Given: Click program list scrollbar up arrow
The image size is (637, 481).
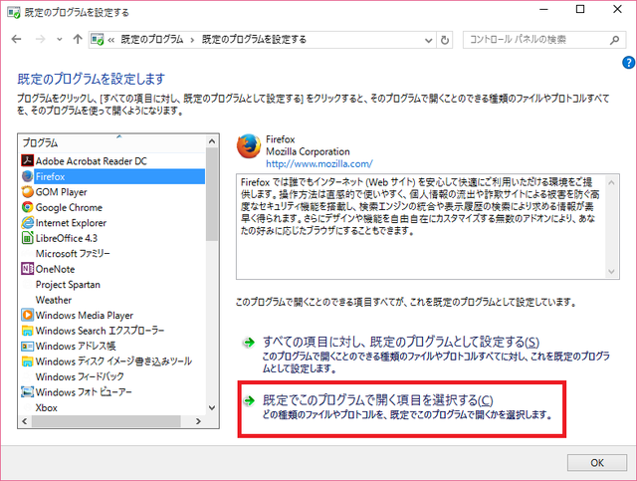Looking at the screenshot, I should point(212,141).
